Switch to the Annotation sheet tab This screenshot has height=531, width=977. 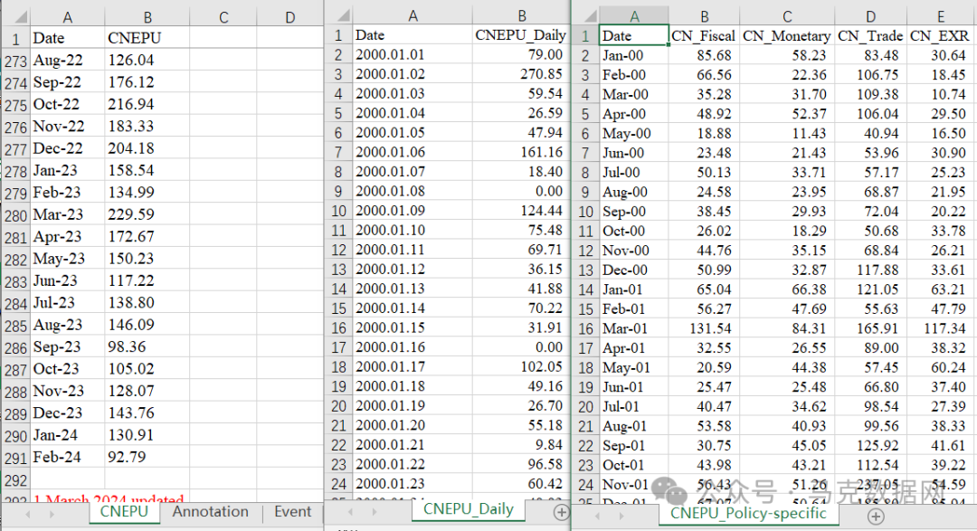(210, 512)
